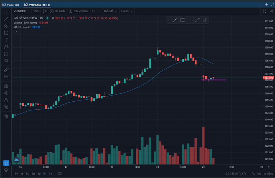This screenshot has height=178, width=275.
Task: Select the ruler measure tool
Action: (6, 70)
